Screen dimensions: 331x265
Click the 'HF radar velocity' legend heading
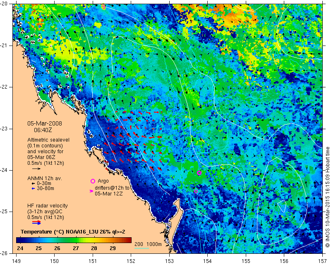pos(48,206)
